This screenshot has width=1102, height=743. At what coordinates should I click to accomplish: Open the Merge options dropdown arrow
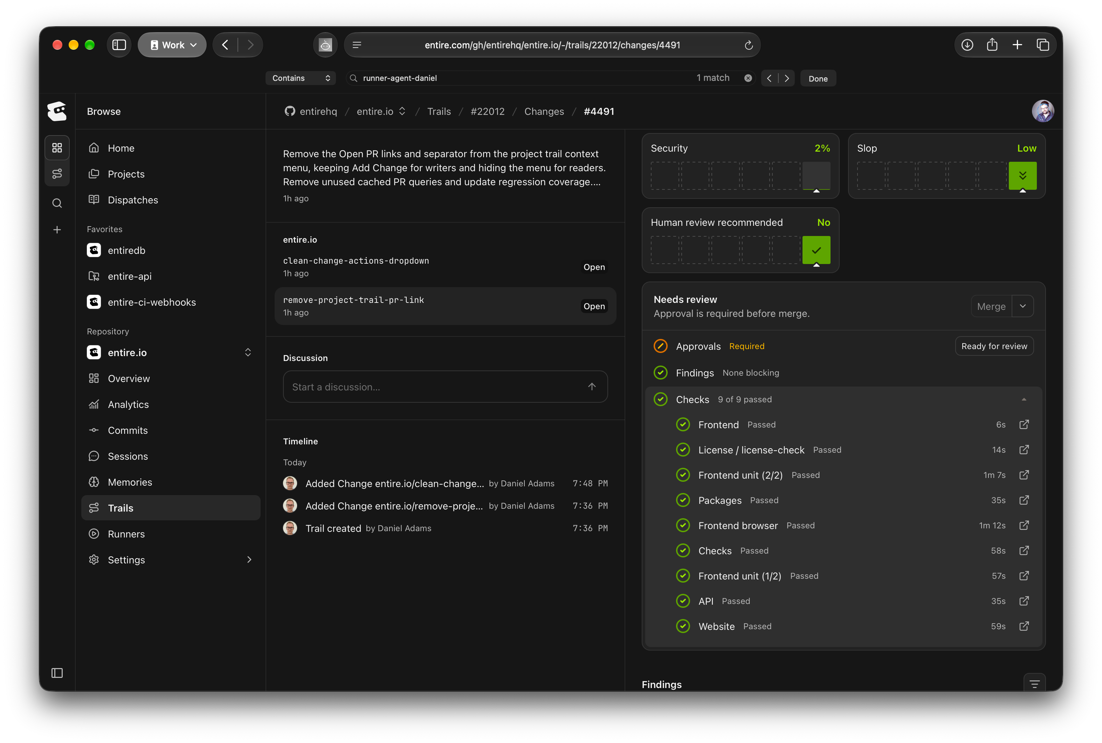tap(1023, 306)
